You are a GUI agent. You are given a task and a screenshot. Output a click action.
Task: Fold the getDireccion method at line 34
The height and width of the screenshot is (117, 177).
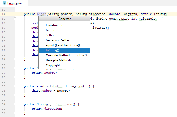pos(15,104)
